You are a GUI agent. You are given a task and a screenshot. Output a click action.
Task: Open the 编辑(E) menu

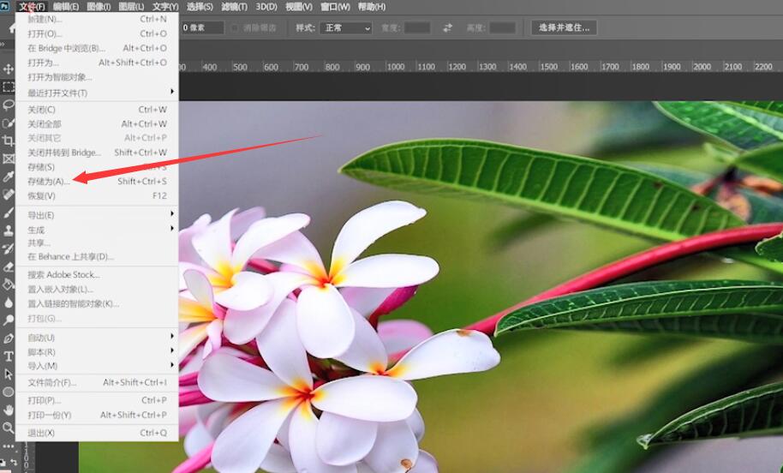click(x=66, y=7)
